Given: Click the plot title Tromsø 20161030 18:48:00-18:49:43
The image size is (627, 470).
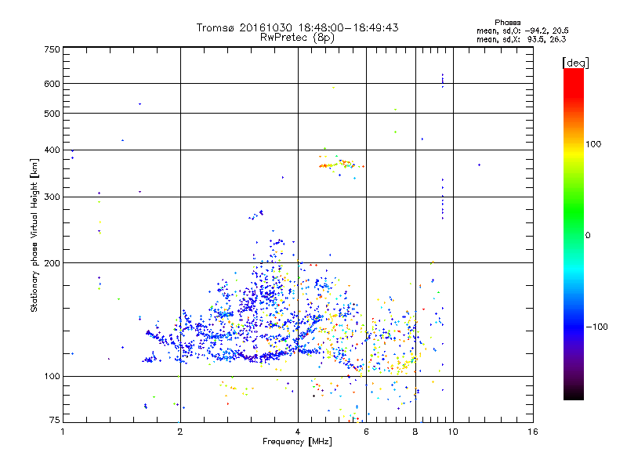Looking at the screenshot, I should (297, 27).
